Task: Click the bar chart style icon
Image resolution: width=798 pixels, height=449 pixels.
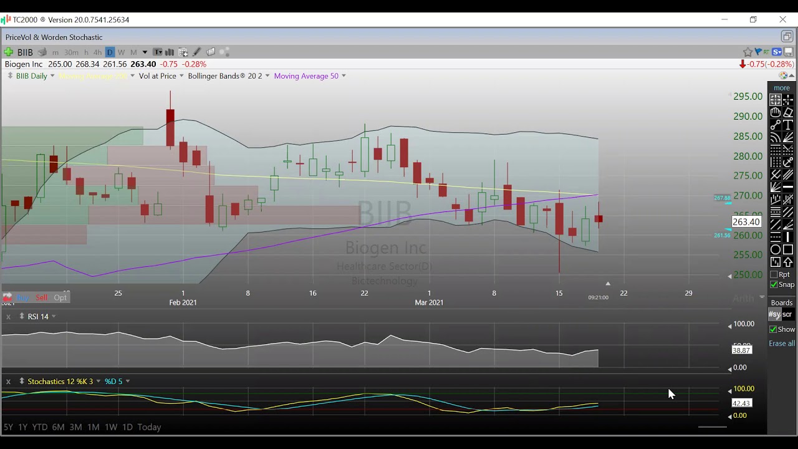Action: pyautogui.click(x=169, y=52)
